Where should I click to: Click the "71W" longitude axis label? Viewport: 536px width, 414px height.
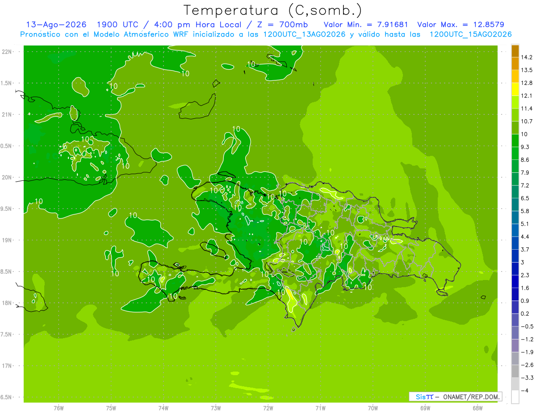click(x=320, y=408)
